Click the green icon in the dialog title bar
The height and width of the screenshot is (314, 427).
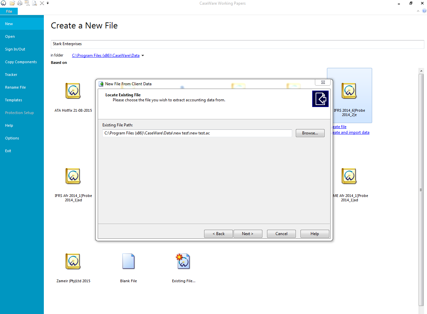coord(101,84)
